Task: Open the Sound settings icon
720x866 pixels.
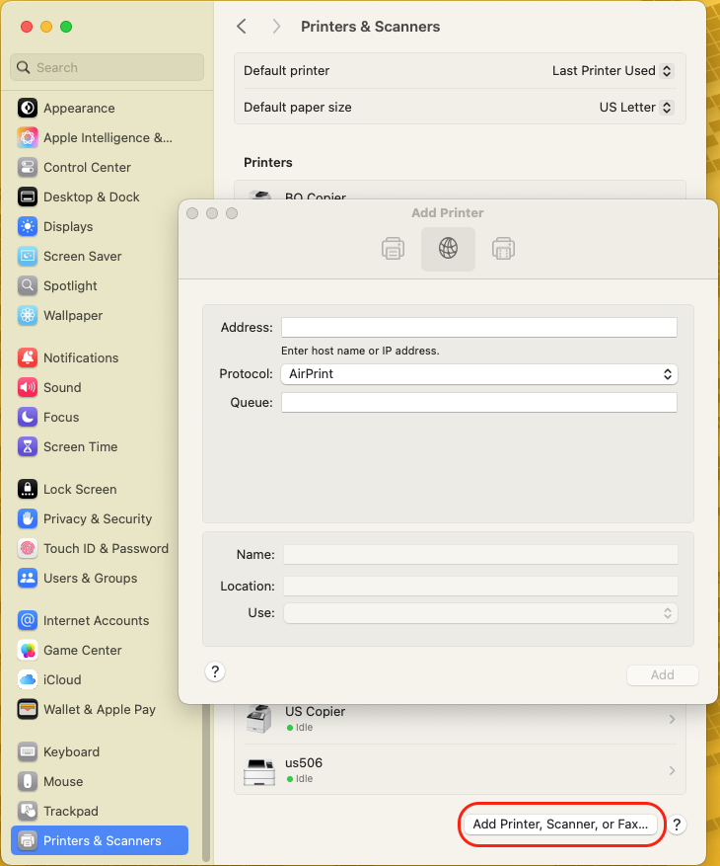Action: click(x=27, y=387)
